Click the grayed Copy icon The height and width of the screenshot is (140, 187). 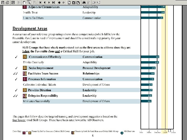click(x=19, y=2)
